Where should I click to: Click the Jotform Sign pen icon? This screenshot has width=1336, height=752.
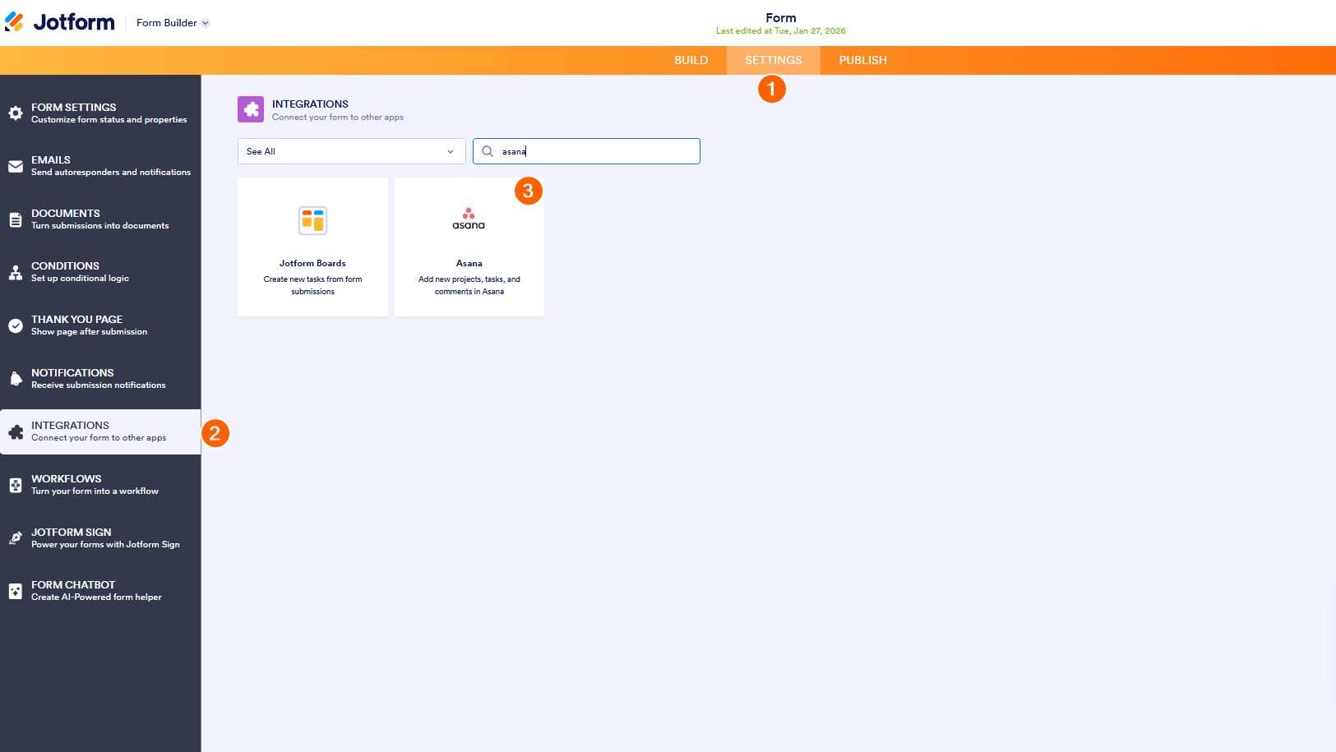tap(16, 538)
